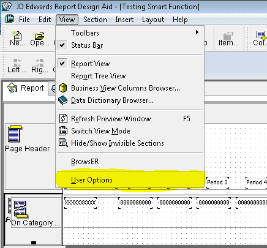This screenshot has width=267, height=248.
Task: Open the Insert menu
Action: [x=124, y=20]
